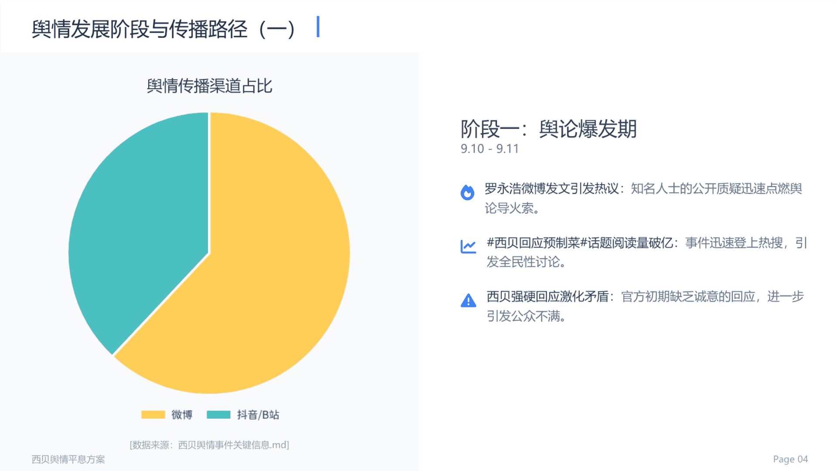Image resolution: width=837 pixels, height=471 pixels.
Task: Click the chart title 舆情传播渠道占比
Action: click(209, 86)
